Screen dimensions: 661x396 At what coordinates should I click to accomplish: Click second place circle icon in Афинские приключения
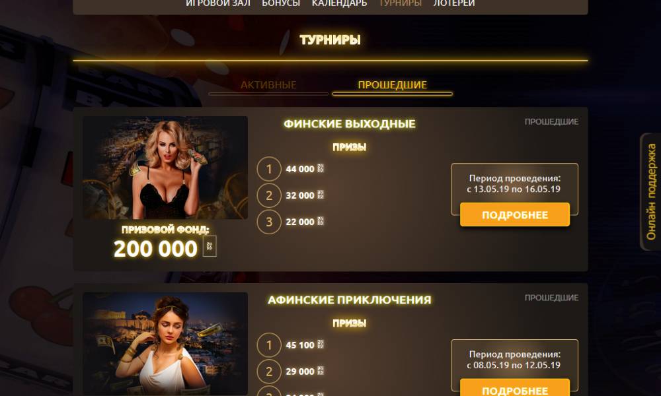coord(269,372)
